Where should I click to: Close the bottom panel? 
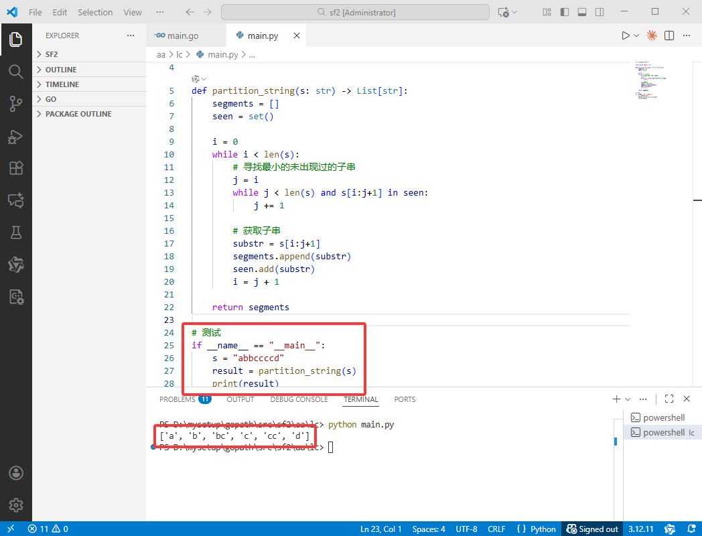tap(687, 399)
